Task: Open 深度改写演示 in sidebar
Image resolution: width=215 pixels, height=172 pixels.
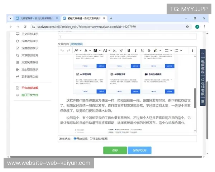Action: (30, 41)
